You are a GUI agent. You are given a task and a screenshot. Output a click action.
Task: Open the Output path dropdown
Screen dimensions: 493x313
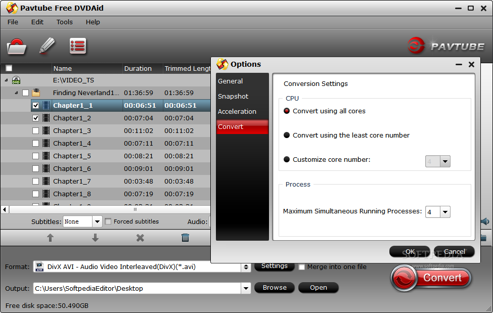click(x=246, y=288)
